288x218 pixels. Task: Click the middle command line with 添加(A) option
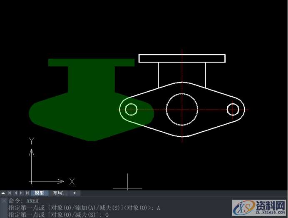click(x=83, y=208)
